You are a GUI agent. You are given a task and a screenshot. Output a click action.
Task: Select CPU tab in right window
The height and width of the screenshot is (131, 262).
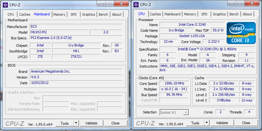pos(142,14)
